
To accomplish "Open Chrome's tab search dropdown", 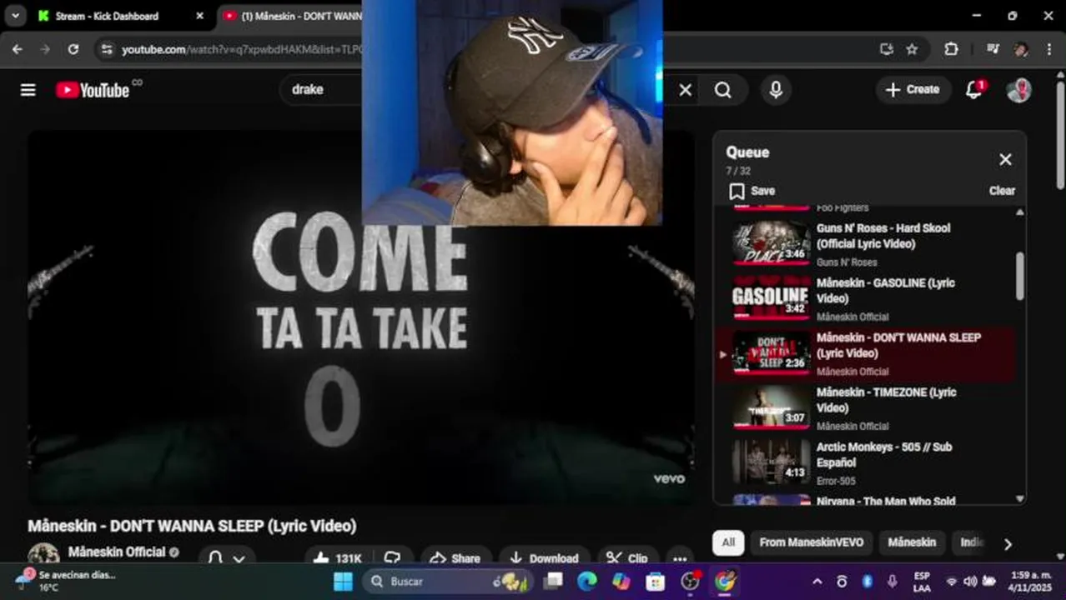I will click(x=15, y=16).
